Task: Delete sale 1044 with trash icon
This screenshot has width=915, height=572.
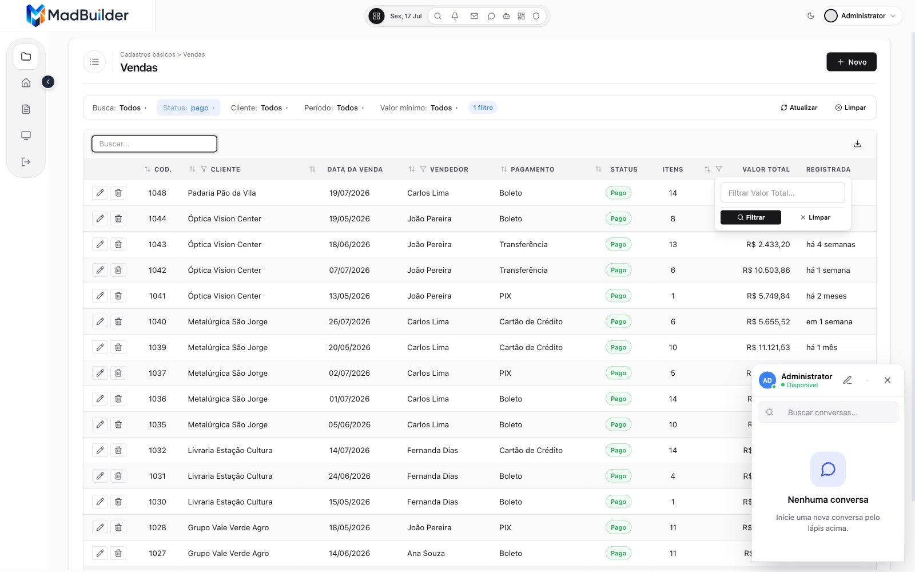Action: click(x=118, y=219)
